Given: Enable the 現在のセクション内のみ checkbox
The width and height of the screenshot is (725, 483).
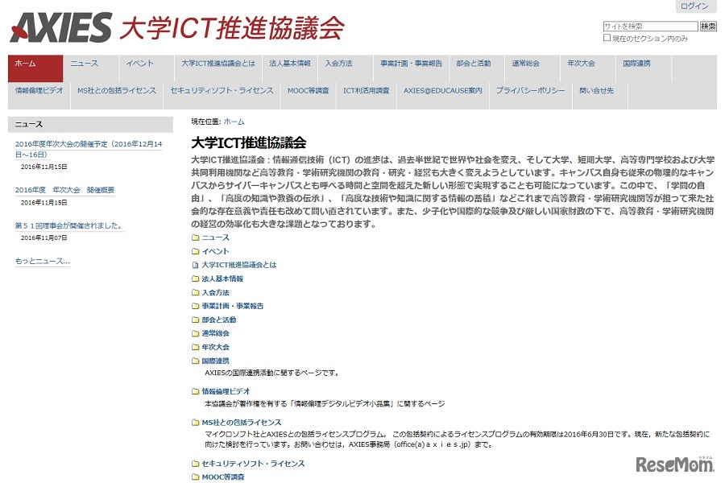Looking at the screenshot, I should (607, 38).
